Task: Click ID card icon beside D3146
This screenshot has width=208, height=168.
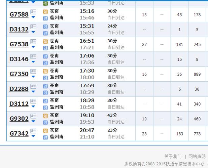Action: click(x=33, y=56)
